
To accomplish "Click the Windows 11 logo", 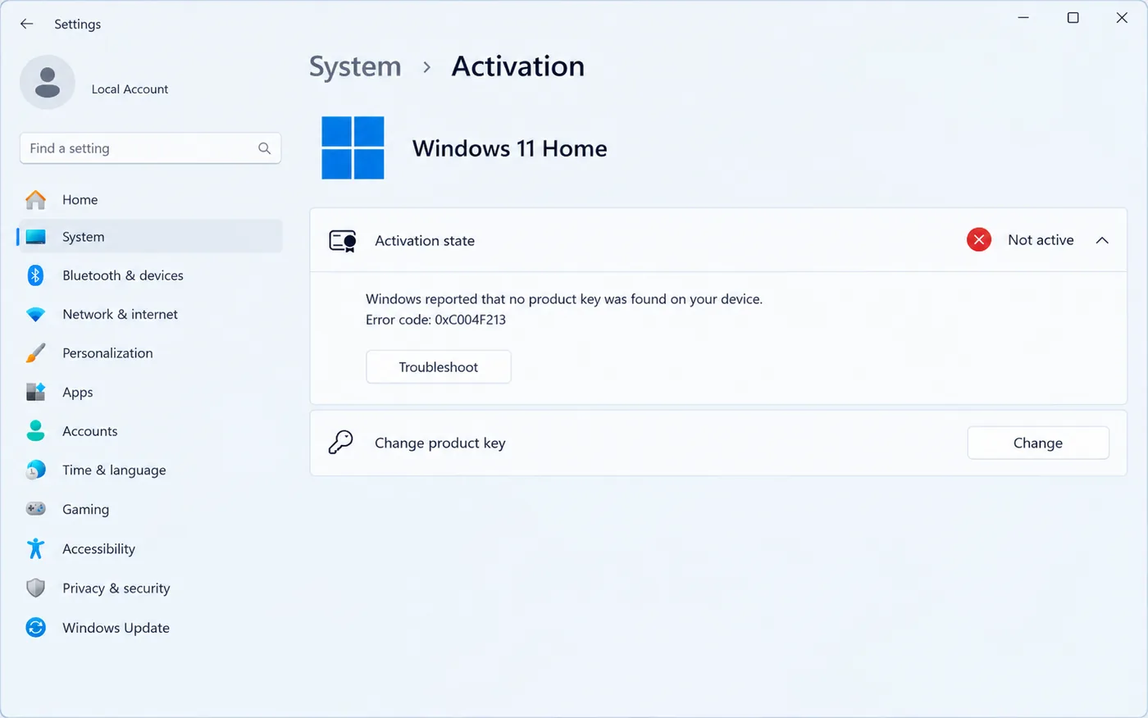I will tap(353, 148).
